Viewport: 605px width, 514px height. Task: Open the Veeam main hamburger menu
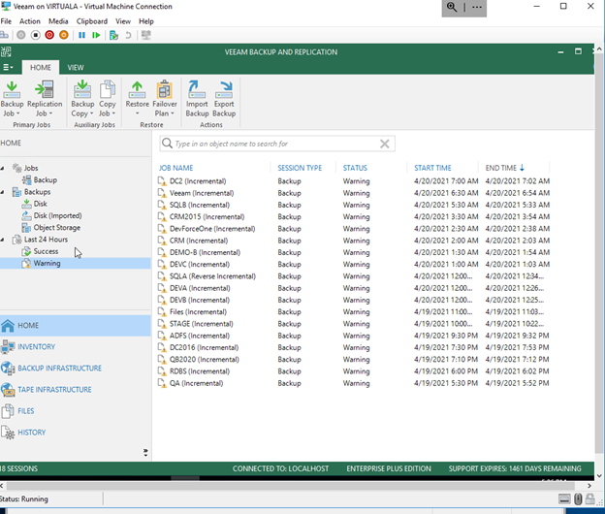pyautogui.click(x=8, y=68)
